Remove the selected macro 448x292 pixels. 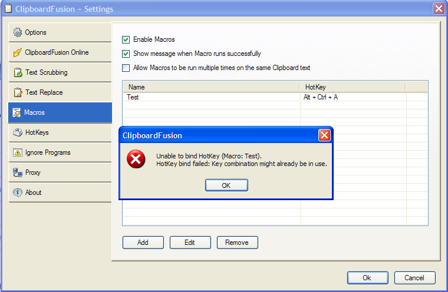pos(237,243)
